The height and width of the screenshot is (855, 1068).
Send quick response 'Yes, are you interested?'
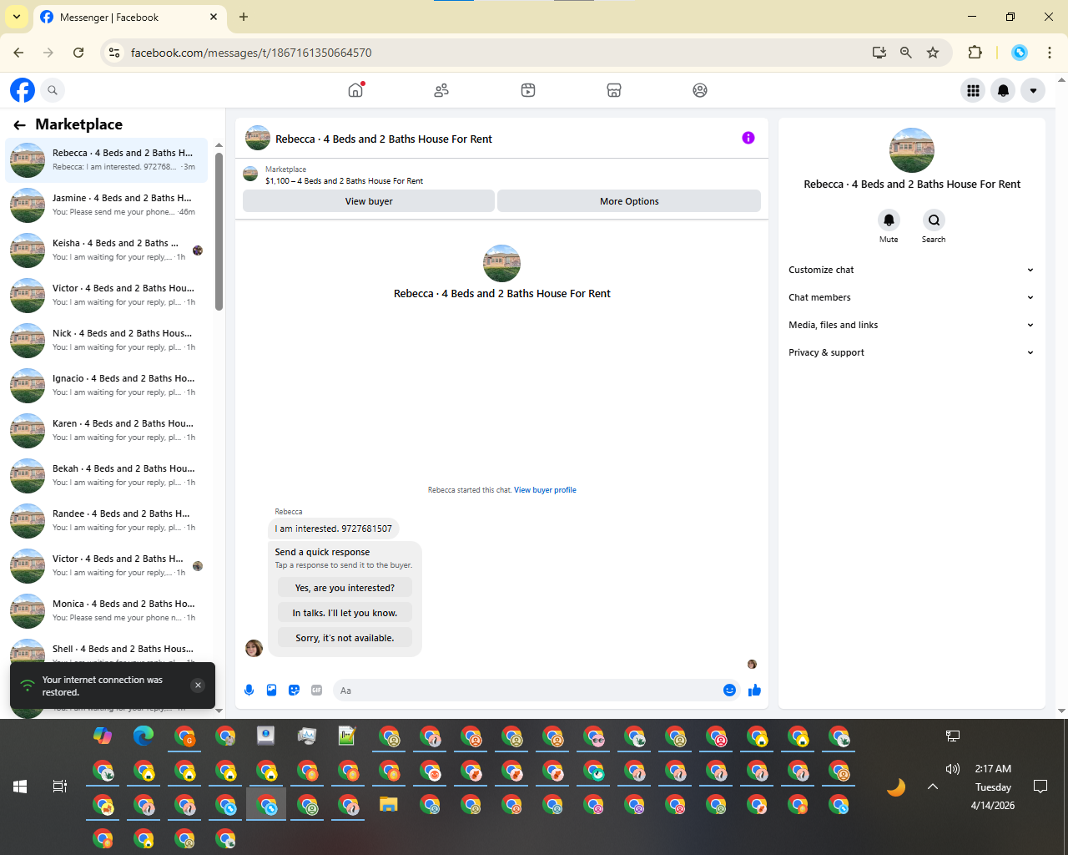345,588
